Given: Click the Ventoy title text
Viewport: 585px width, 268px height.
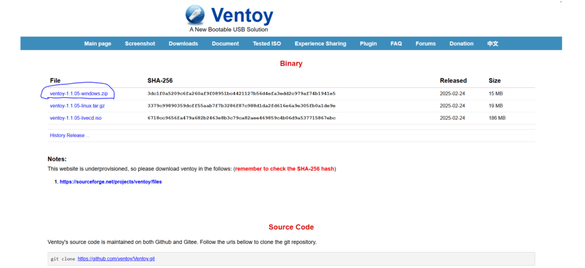Looking at the screenshot, I should point(242,15).
